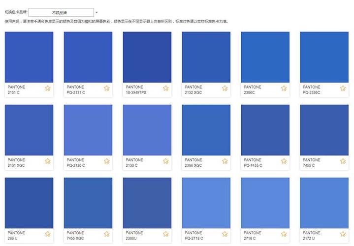This screenshot has width=354, height=246.
Task: Click the 'PQ-7455 C' label text
Action: click(x=253, y=165)
